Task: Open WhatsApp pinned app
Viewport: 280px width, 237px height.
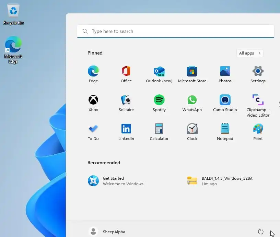Action: pos(192,103)
